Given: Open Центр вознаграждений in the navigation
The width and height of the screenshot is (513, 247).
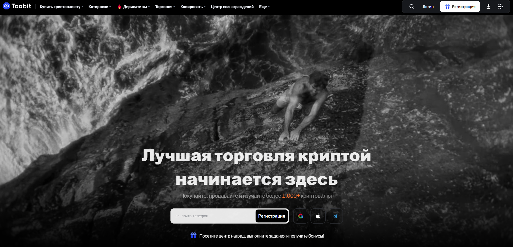Looking at the screenshot, I should point(232,7).
